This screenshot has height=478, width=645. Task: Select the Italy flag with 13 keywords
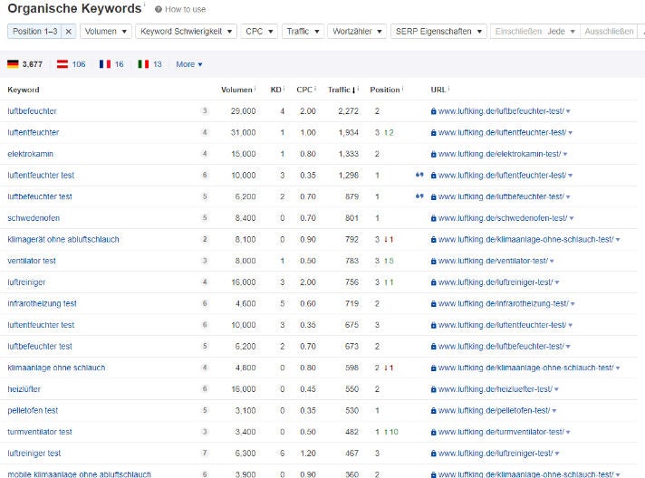149,64
